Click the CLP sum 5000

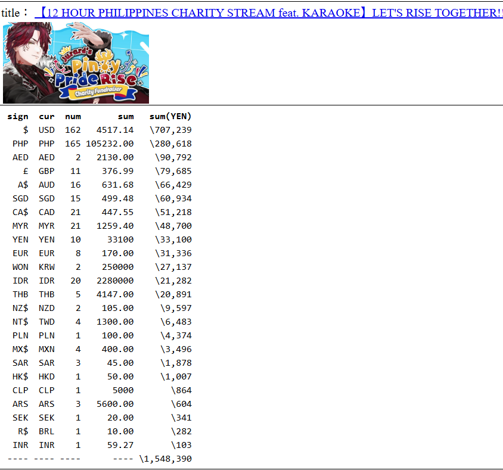point(123,391)
